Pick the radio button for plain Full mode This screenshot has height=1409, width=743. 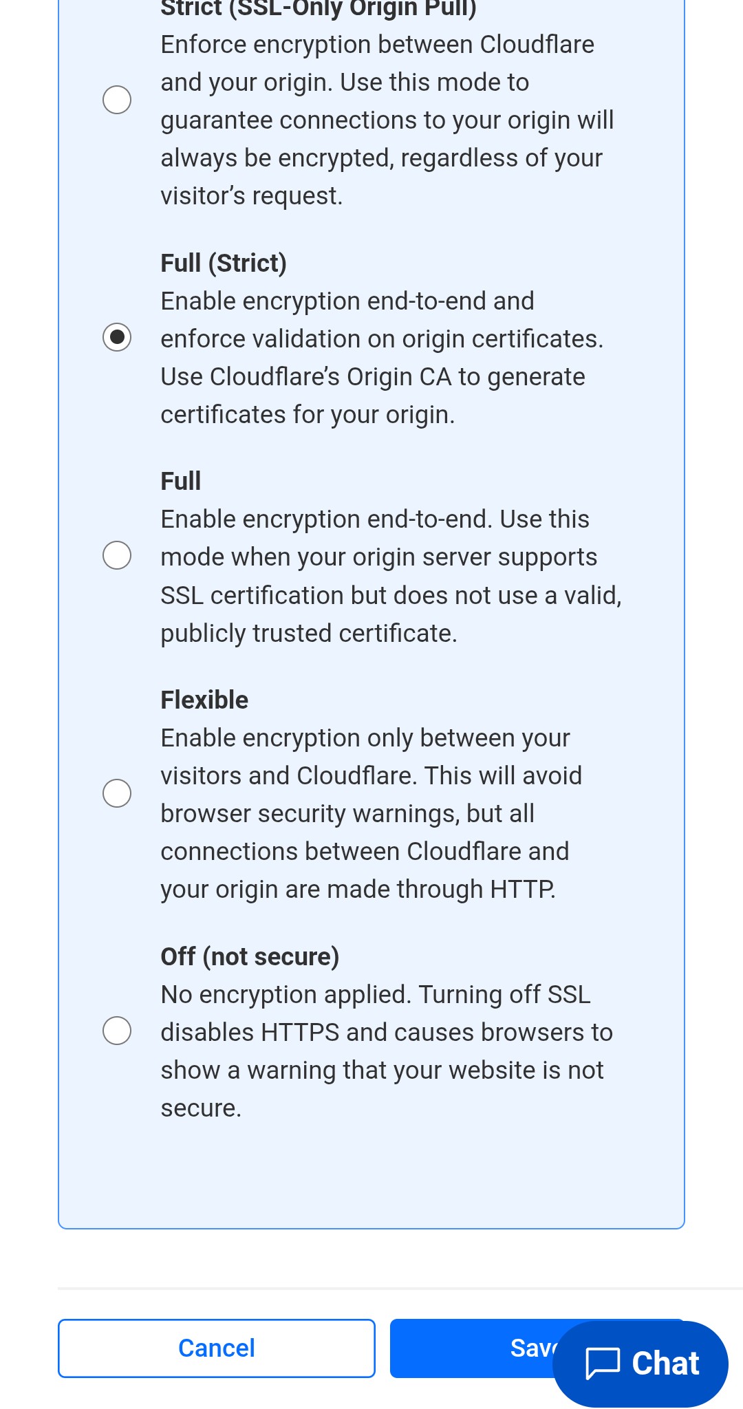click(117, 555)
